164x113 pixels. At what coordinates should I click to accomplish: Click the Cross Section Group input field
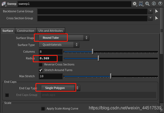click(92, 18)
